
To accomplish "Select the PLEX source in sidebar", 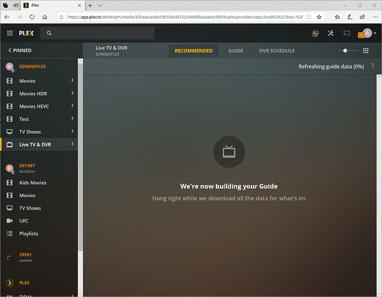I will (x=24, y=283).
